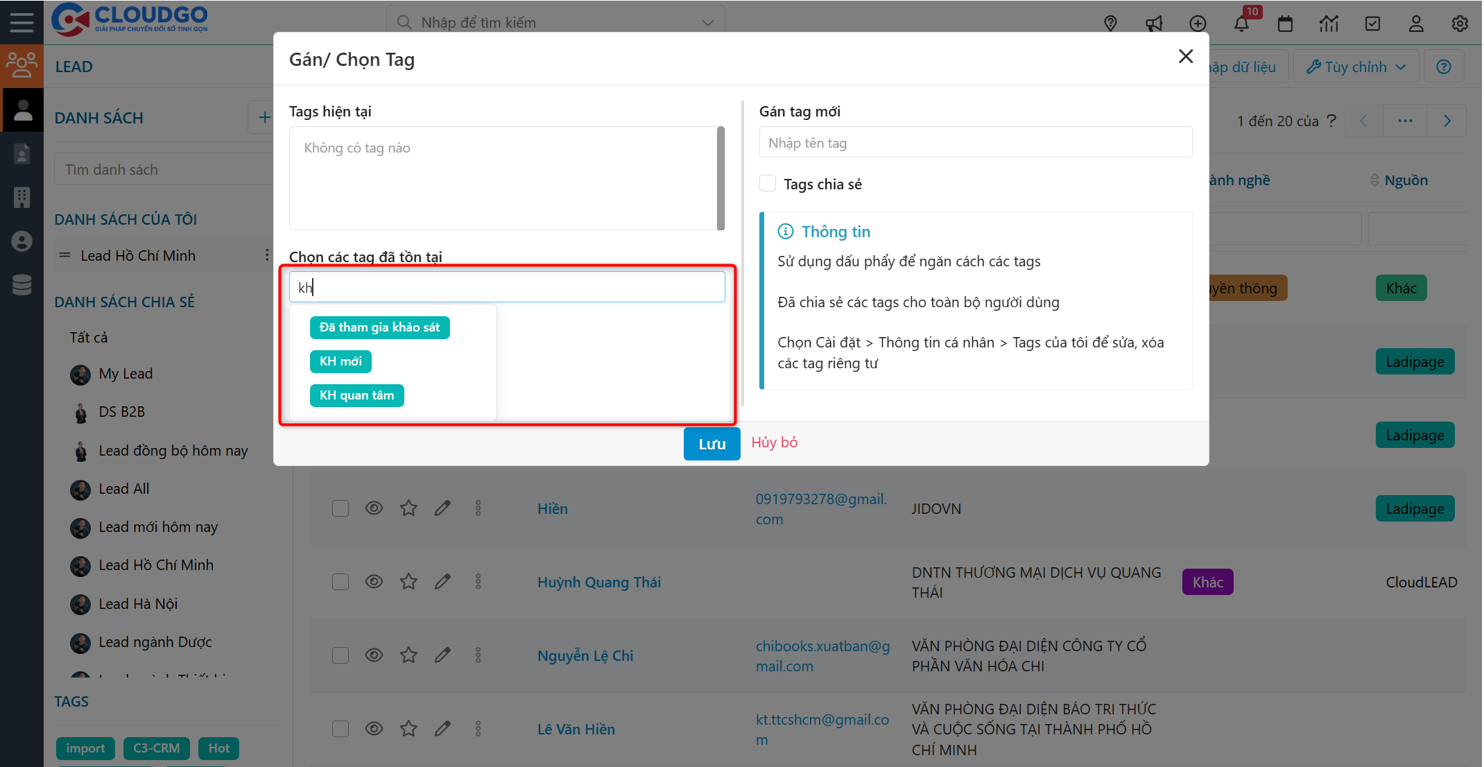The image size is (1484, 767).
Task: Open three-dot options for Lead Hồ Chí Minh list
Action: click(x=267, y=255)
